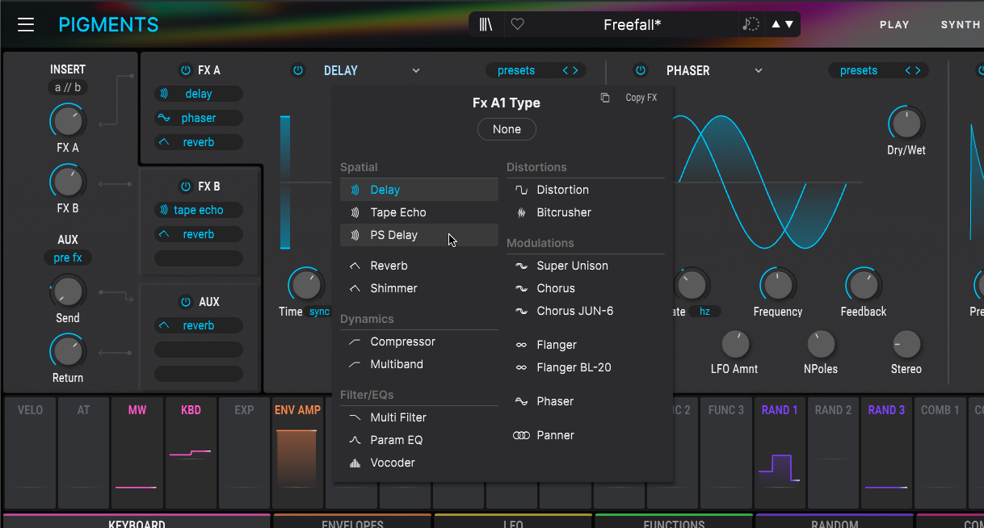
Task: Open the hamburger main menu
Action: pyautogui.click(x=26, y=24)
